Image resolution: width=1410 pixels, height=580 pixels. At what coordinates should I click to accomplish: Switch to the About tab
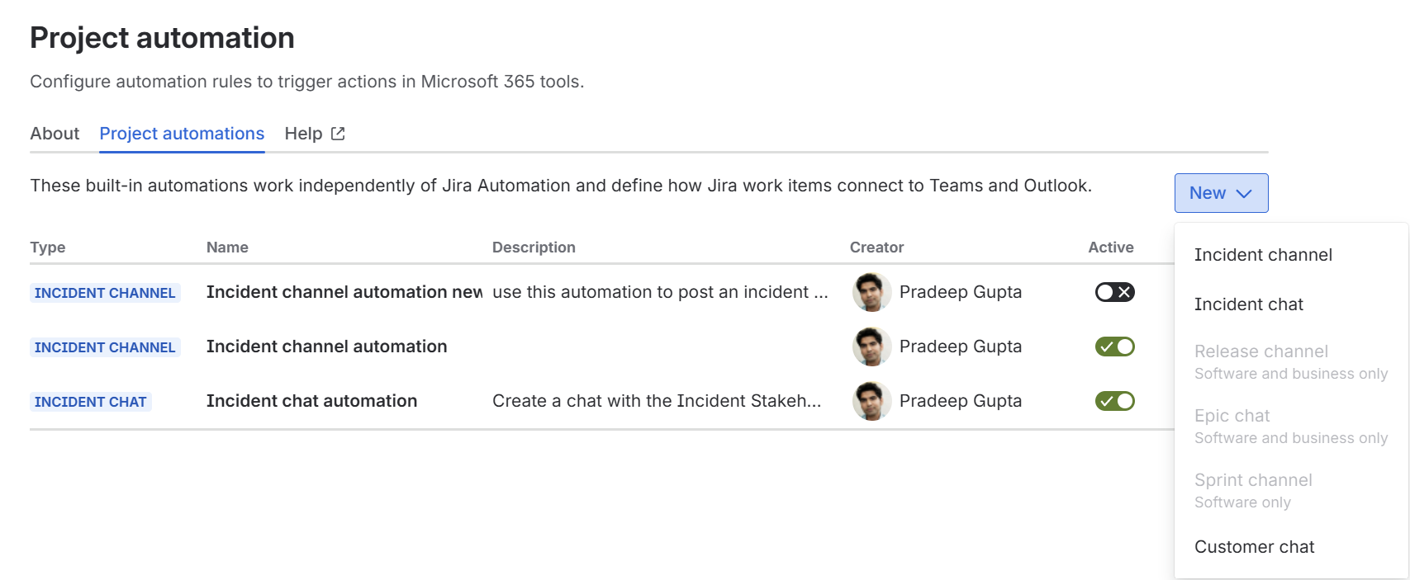pos(55,134)
